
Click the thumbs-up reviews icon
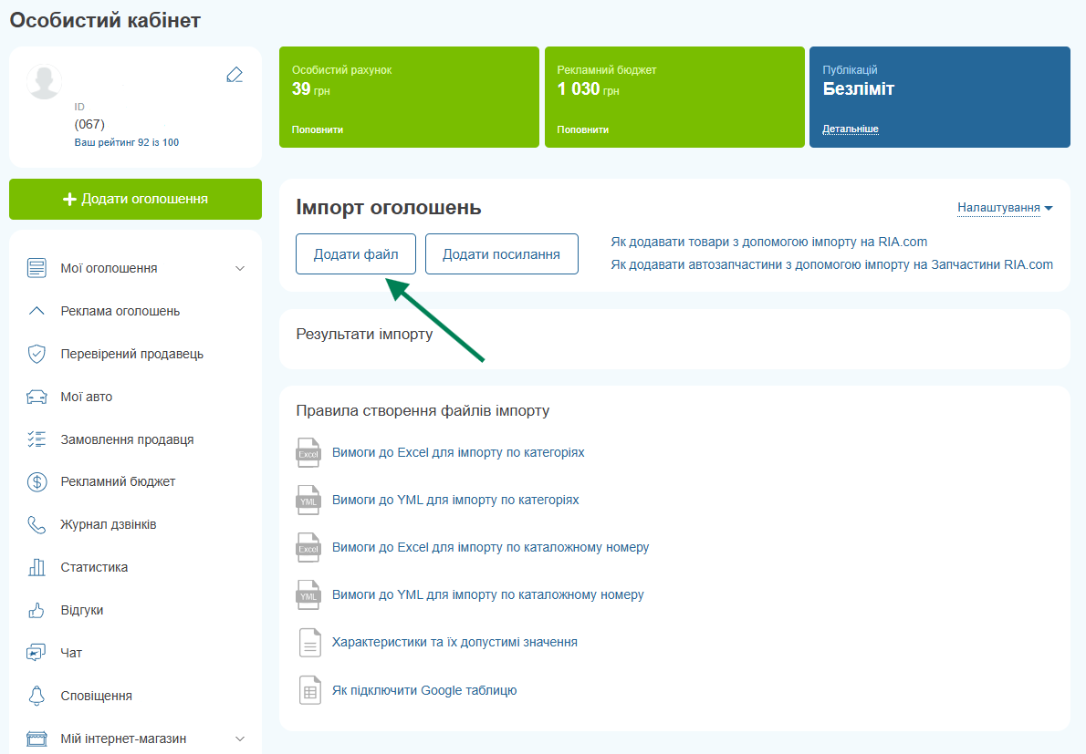pos(36,610)
